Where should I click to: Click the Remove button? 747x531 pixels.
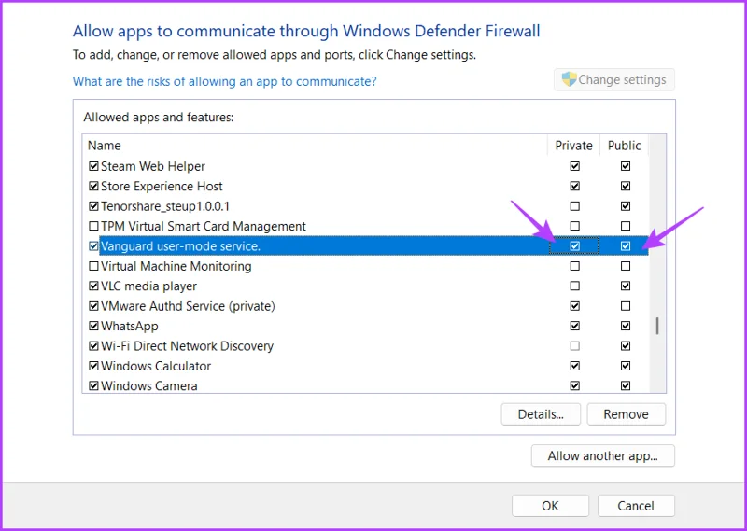pos(626,414)
